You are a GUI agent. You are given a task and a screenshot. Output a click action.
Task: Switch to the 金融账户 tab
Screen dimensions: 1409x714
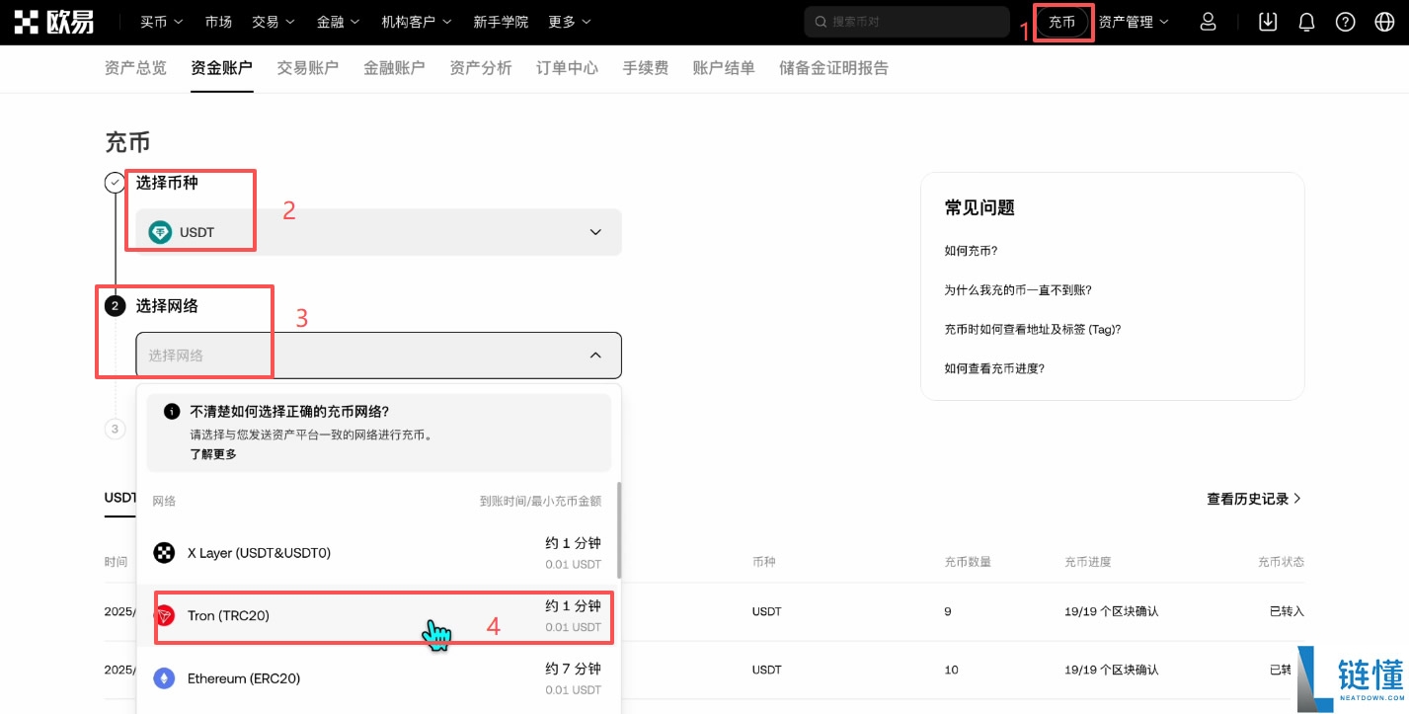point(394,68)
